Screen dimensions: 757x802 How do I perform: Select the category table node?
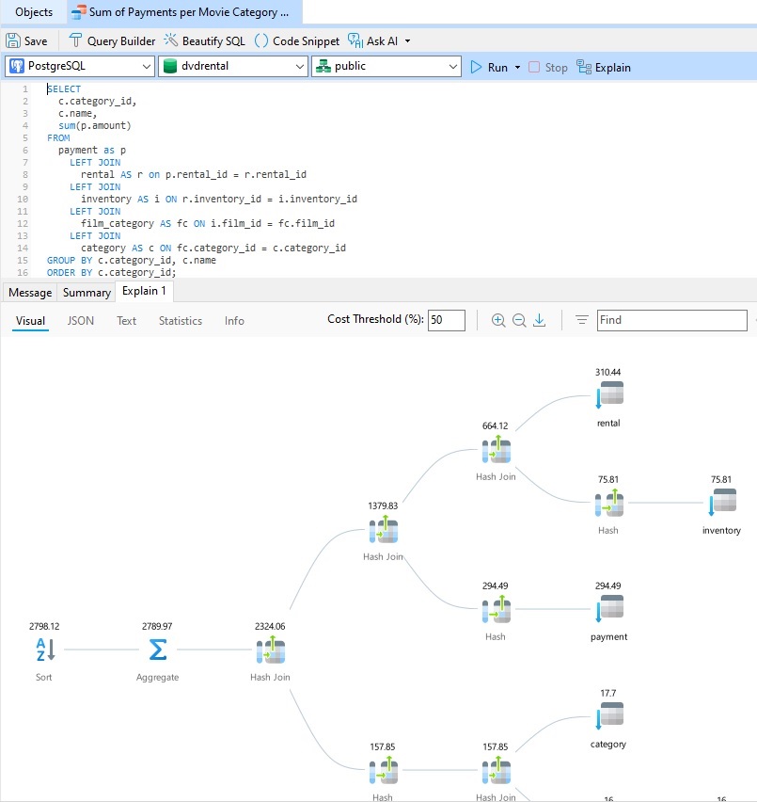click(608, 716)
